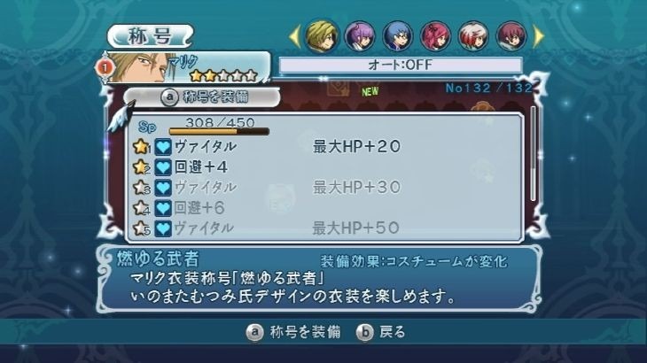Click the gold star for rank 1 ヴァイタル
Screen dimensions: 647x363
coord(141,146)
